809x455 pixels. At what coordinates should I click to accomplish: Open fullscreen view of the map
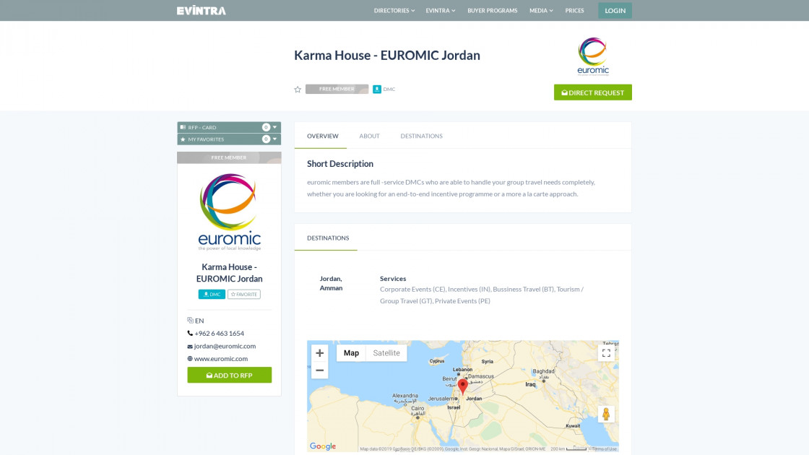(607, 352)
